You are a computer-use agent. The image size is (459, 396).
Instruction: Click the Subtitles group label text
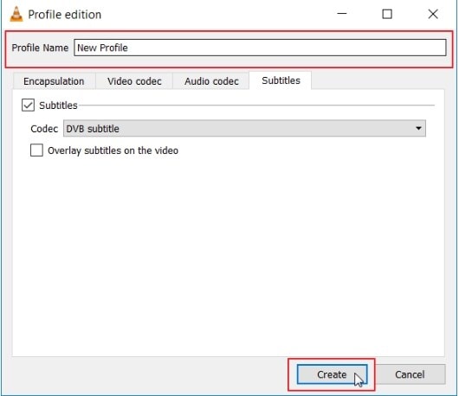(58, 105)
